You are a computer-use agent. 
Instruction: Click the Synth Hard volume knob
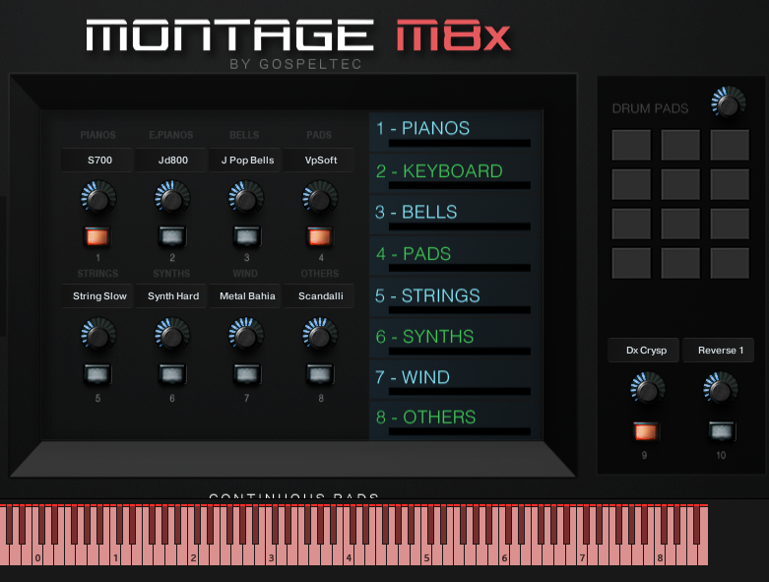pyautogui.click(x=172, y=335)
